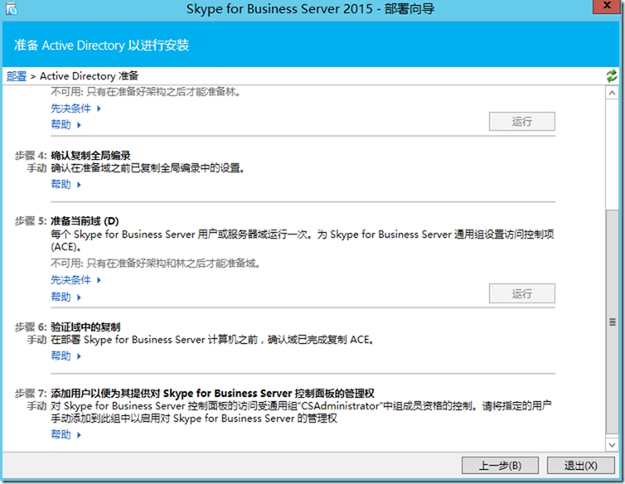Click the Skype deployment wizard title icon
The width and height of the screenshot is (625, 484).
[x=11, y=8]
